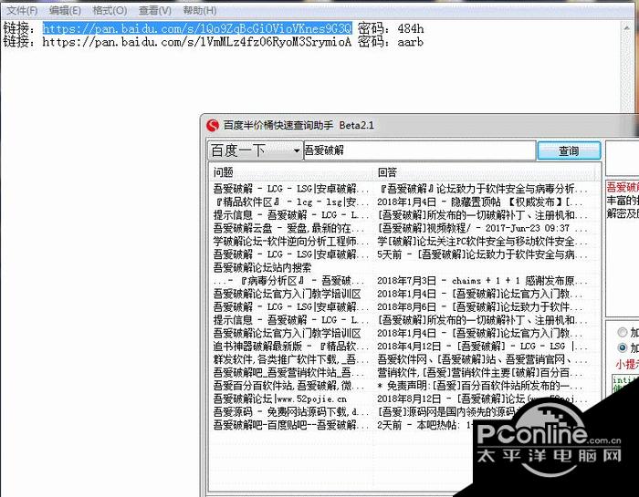The image size is (639, 497).
Task: Click the second link ending in SrymioA
Action: point(197,42)
